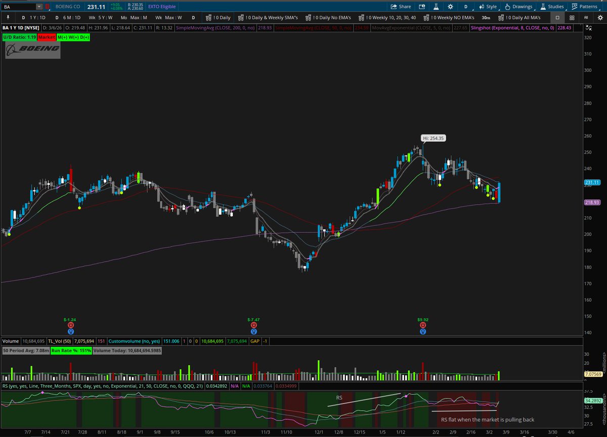Image resolution: width=607 pixels, height=437 pixels.
Task: Switch to four-chart grid layout icon
Action: 572,17
